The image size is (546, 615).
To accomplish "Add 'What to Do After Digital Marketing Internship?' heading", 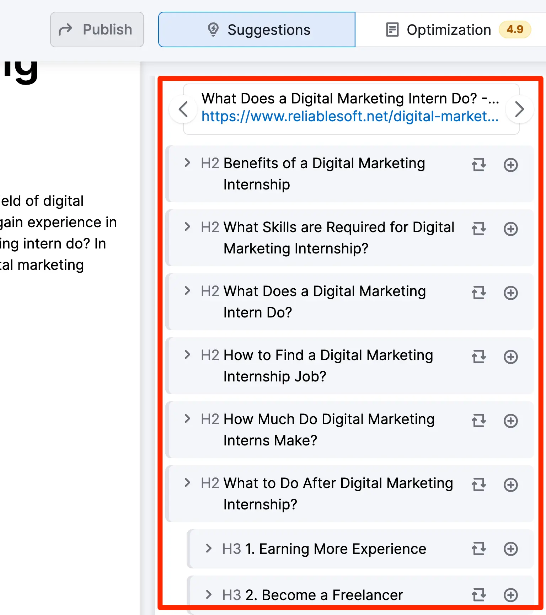I will [510, 485].
